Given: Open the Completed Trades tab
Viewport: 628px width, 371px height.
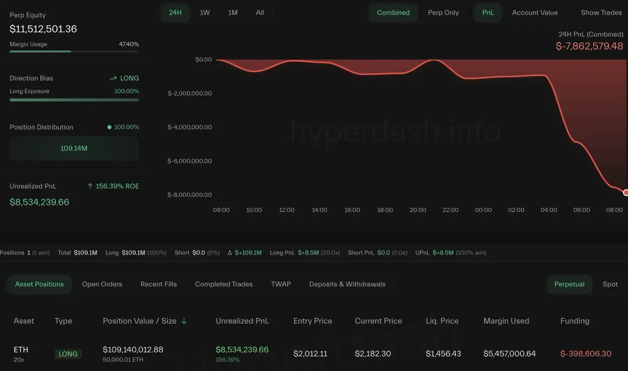Looking at the screenshot, I should 224,284.
